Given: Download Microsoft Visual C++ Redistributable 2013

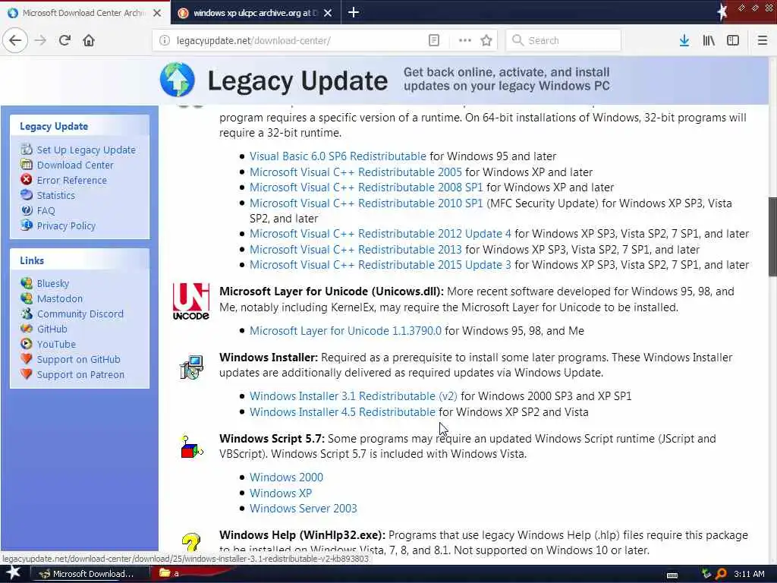Looking at the screenshot, I should (x=356, y=249).
